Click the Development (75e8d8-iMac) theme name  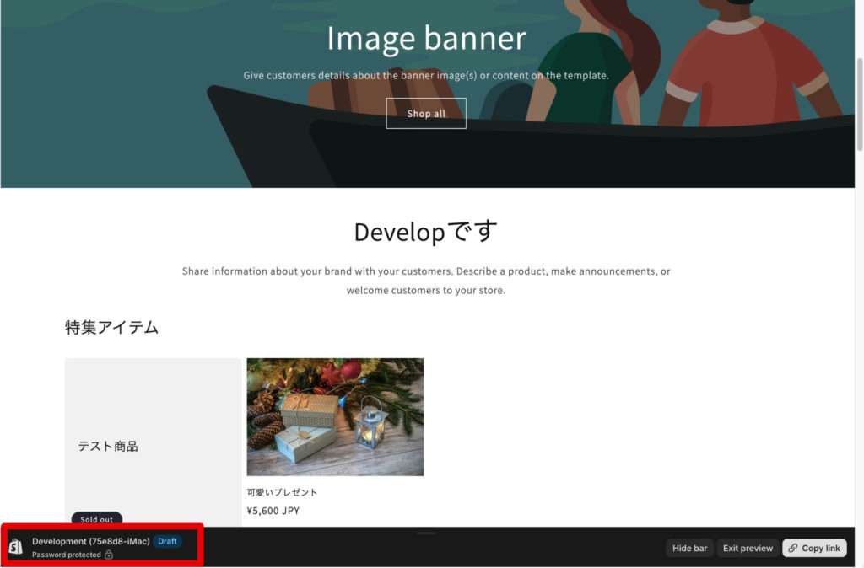tap(90, 541)
